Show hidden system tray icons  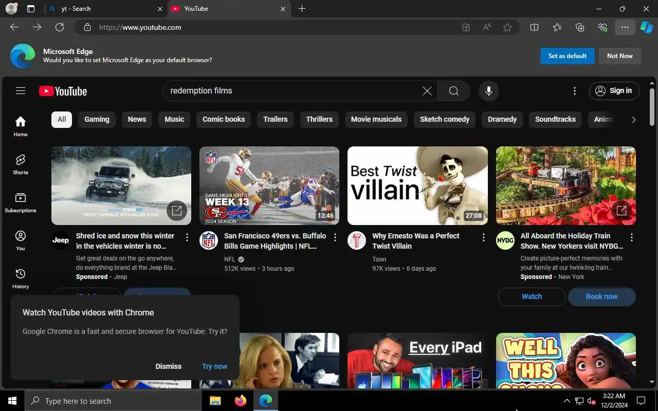coord(566,401)
